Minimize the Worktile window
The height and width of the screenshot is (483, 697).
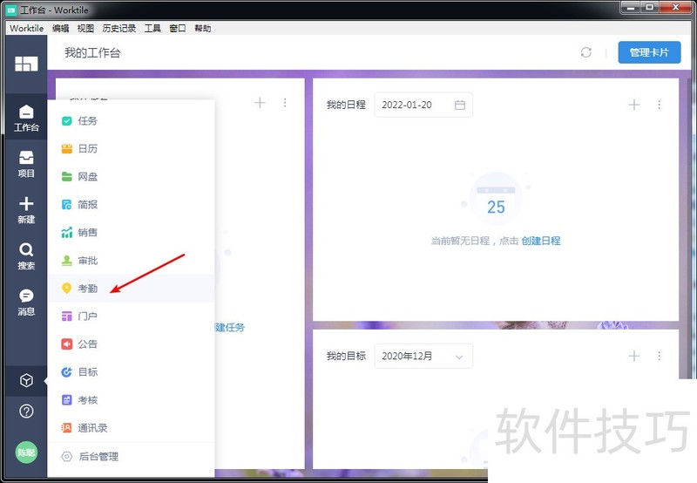click(x=631, y=7)
